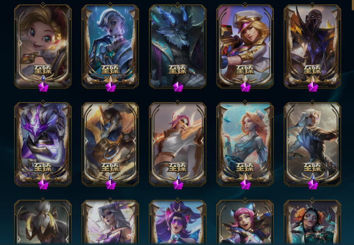The width and height of the screenshot is (354, 245).
Task: Open the silver-haired fairy-winged woman card
Action: click(110, 222)
